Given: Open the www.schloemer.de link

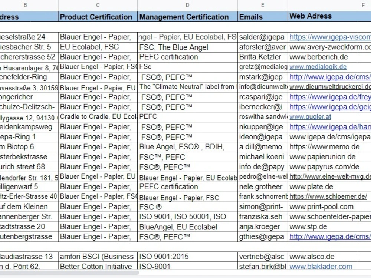Looking at the screenshot, I should click(x=328, y=196).
